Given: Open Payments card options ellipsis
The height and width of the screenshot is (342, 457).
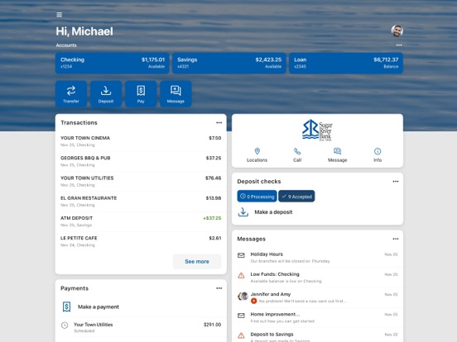Looking at the screenshot, I should [x=219, y=288].
